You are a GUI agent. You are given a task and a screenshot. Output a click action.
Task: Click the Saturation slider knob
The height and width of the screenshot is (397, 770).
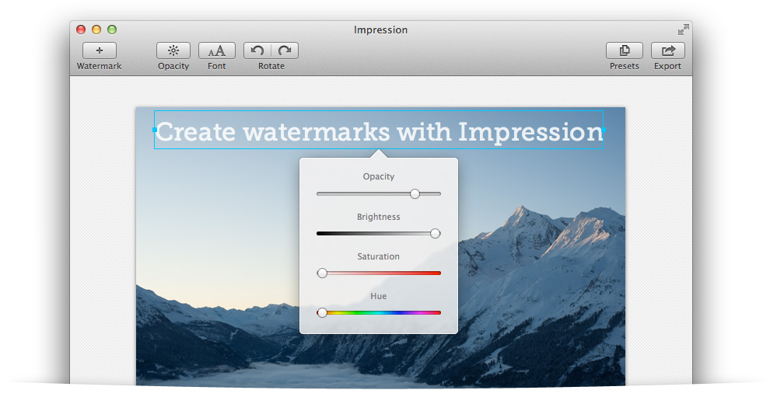[322, 273]
